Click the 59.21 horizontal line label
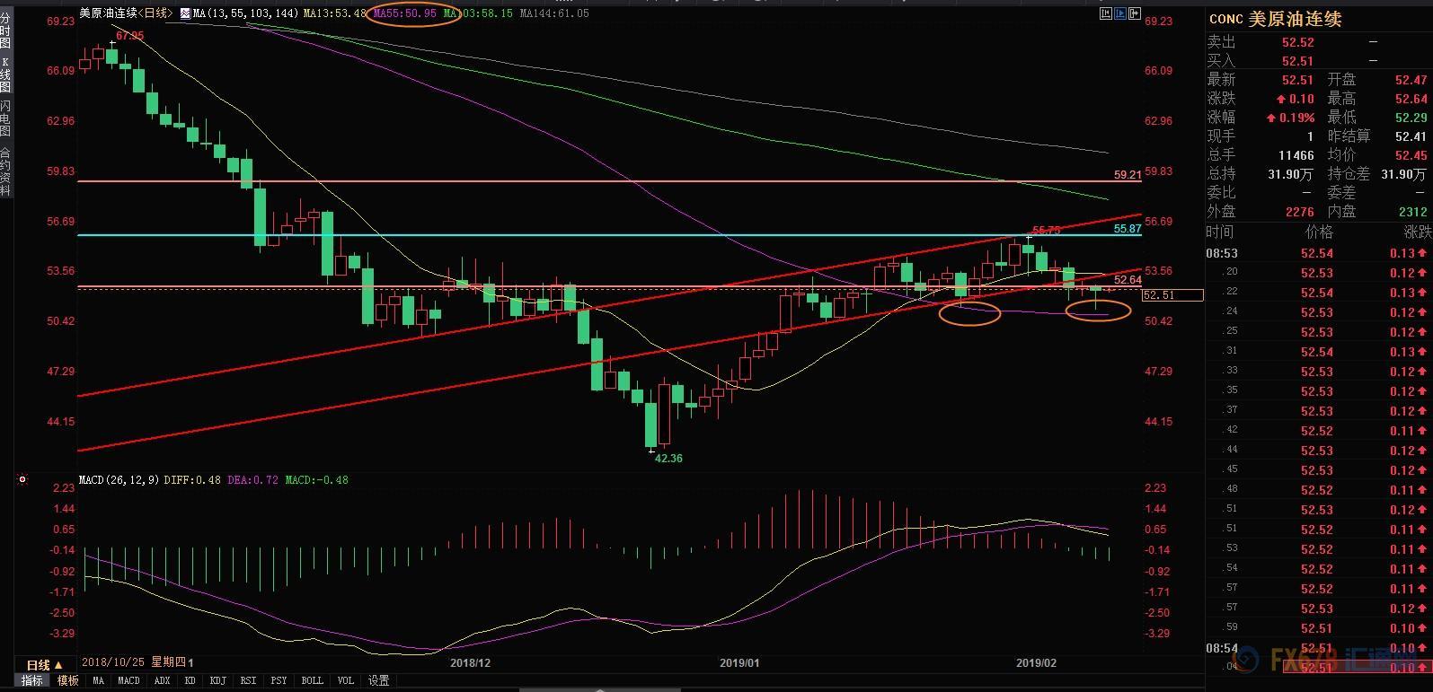Image resolution: width=1433 pixels, height=692 pixels. click(1128, 175)
